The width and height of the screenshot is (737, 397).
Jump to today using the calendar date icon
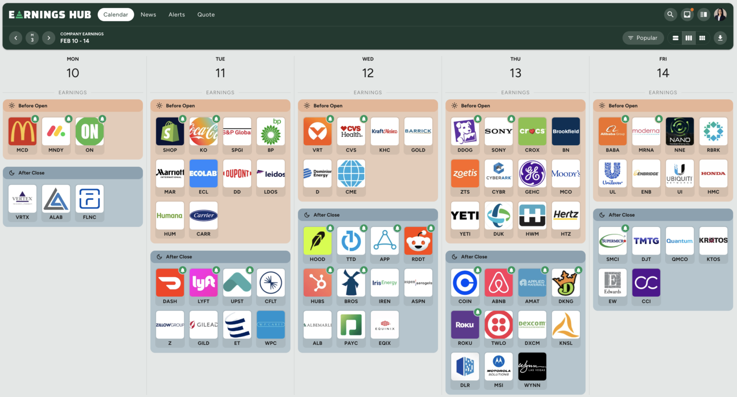[x=32, y=38]
